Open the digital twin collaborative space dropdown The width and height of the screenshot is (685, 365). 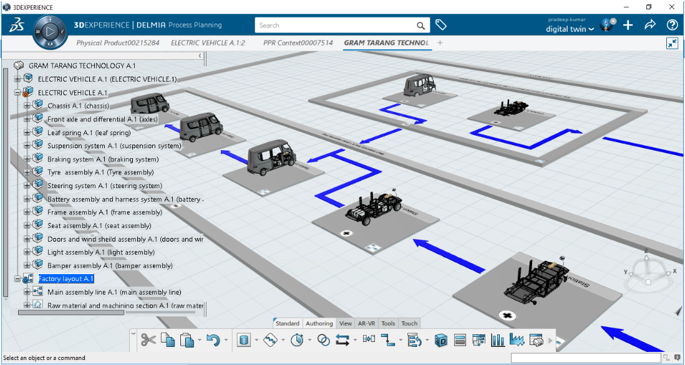tap(570, 29)
